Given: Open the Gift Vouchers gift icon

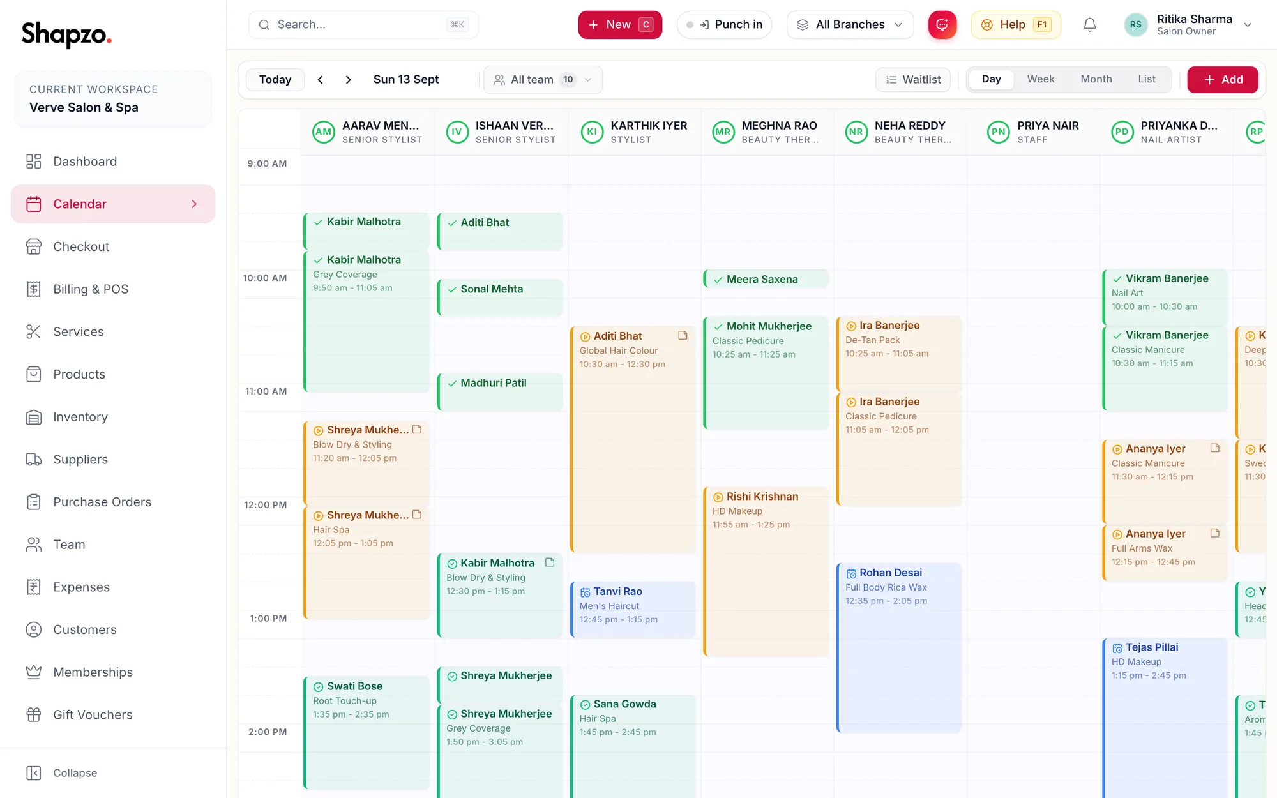Looking at the screenshot, I should click(33, 715).
